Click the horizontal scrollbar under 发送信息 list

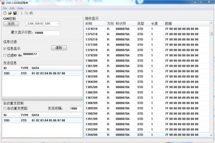(x=42, y=99)
